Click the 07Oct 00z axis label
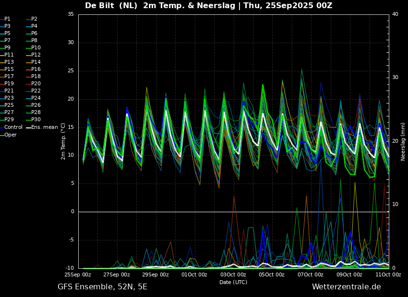The width and height of the screenshot is (408, 297). (311, 274)
